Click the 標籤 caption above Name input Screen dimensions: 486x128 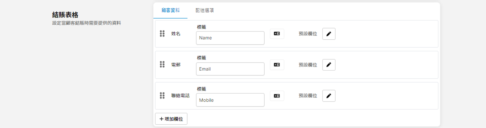pos(201,27)
